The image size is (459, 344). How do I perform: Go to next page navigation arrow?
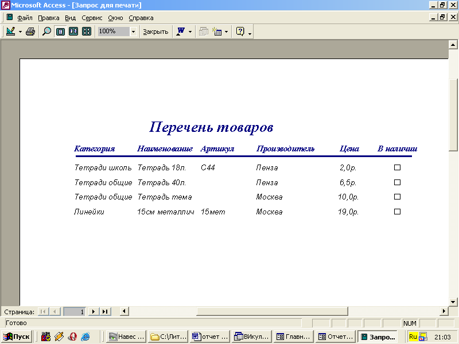pos(94,311)
